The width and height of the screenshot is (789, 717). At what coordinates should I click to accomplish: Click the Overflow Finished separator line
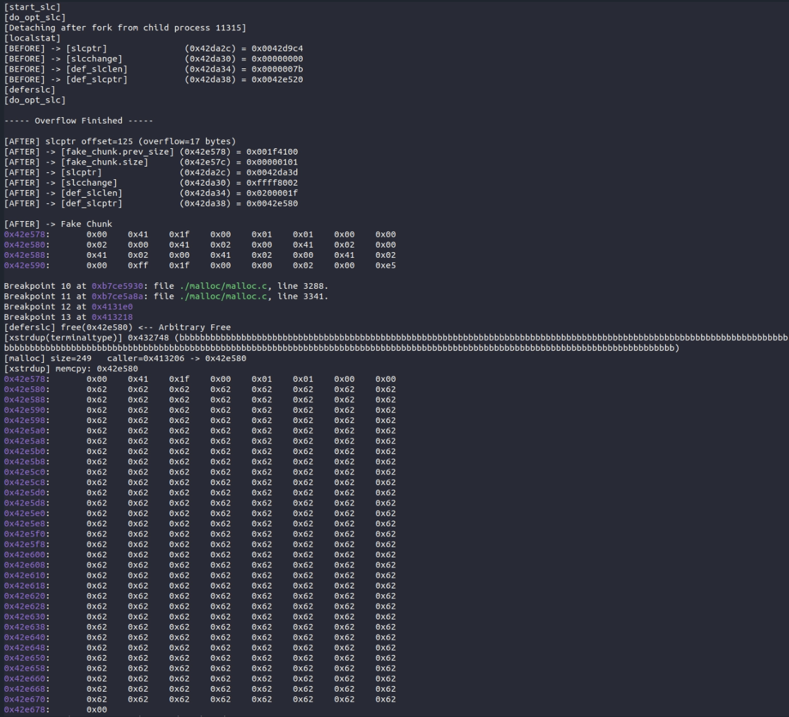click(79, 121)
